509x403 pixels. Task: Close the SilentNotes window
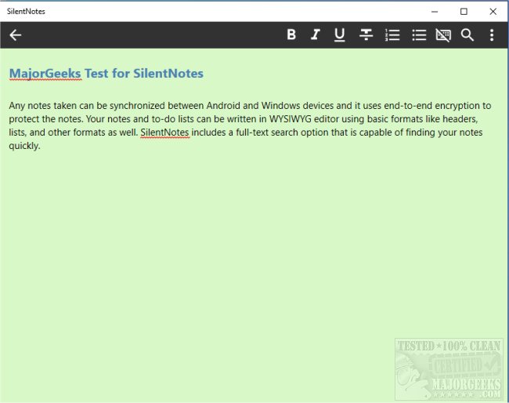493,11
